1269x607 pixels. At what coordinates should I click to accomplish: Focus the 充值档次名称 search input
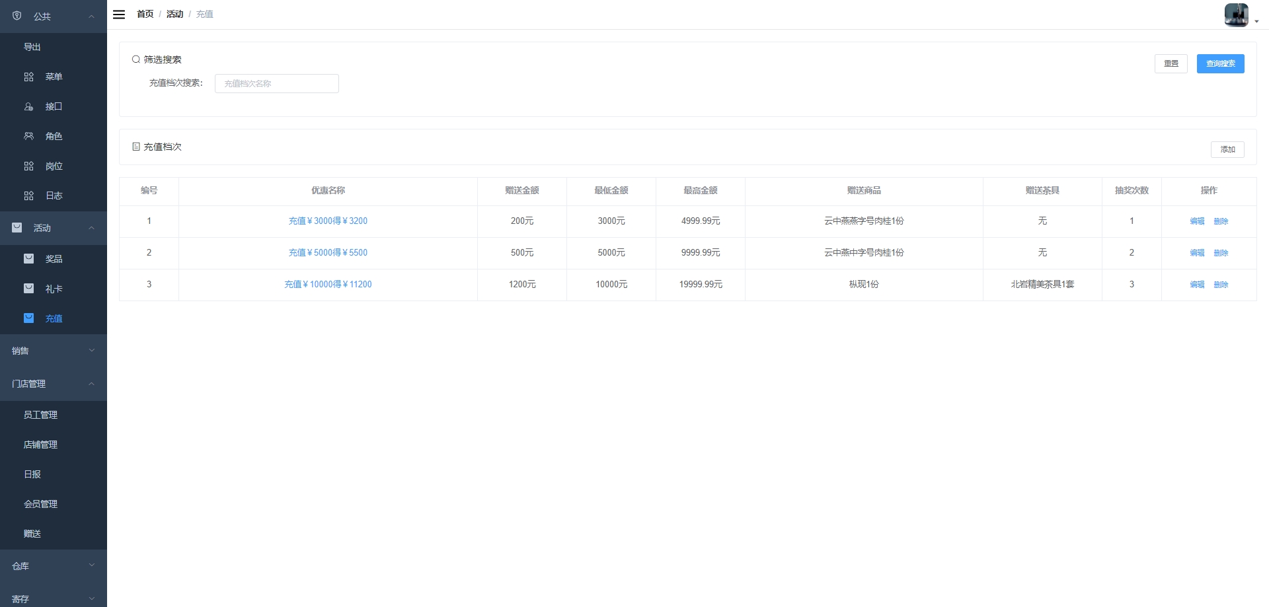coord(276,83)
